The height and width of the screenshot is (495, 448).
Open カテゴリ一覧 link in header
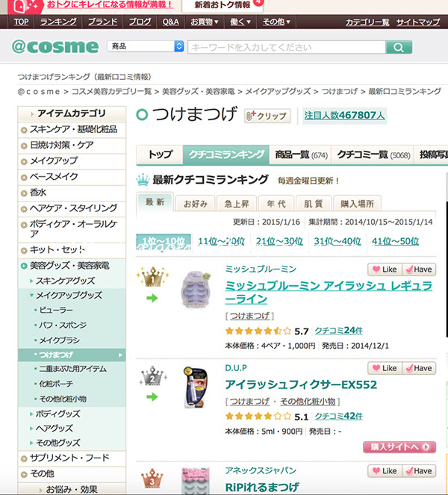pos(367,22)
